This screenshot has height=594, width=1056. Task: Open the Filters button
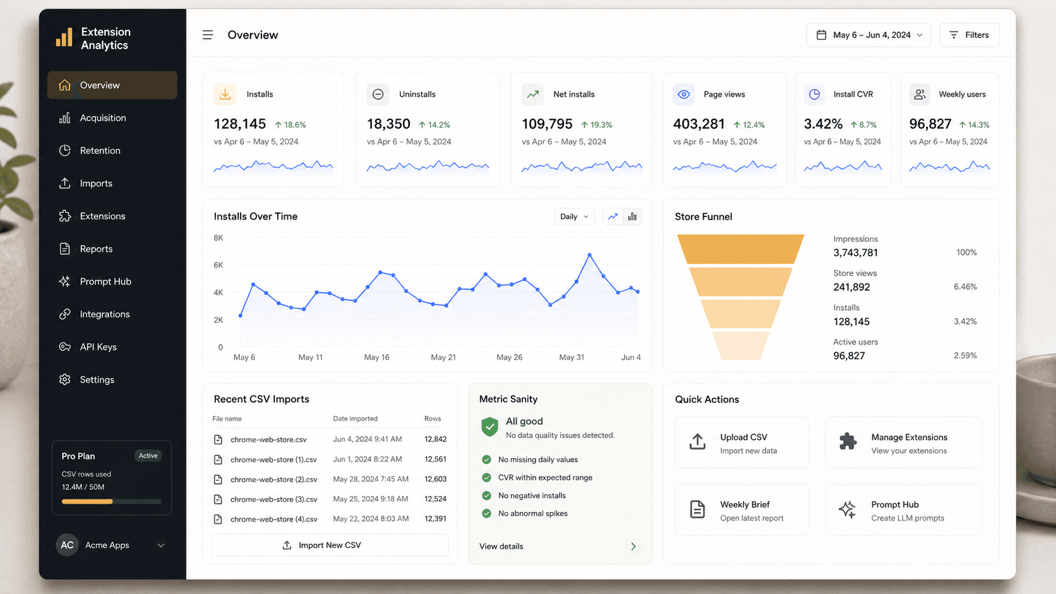969,35
